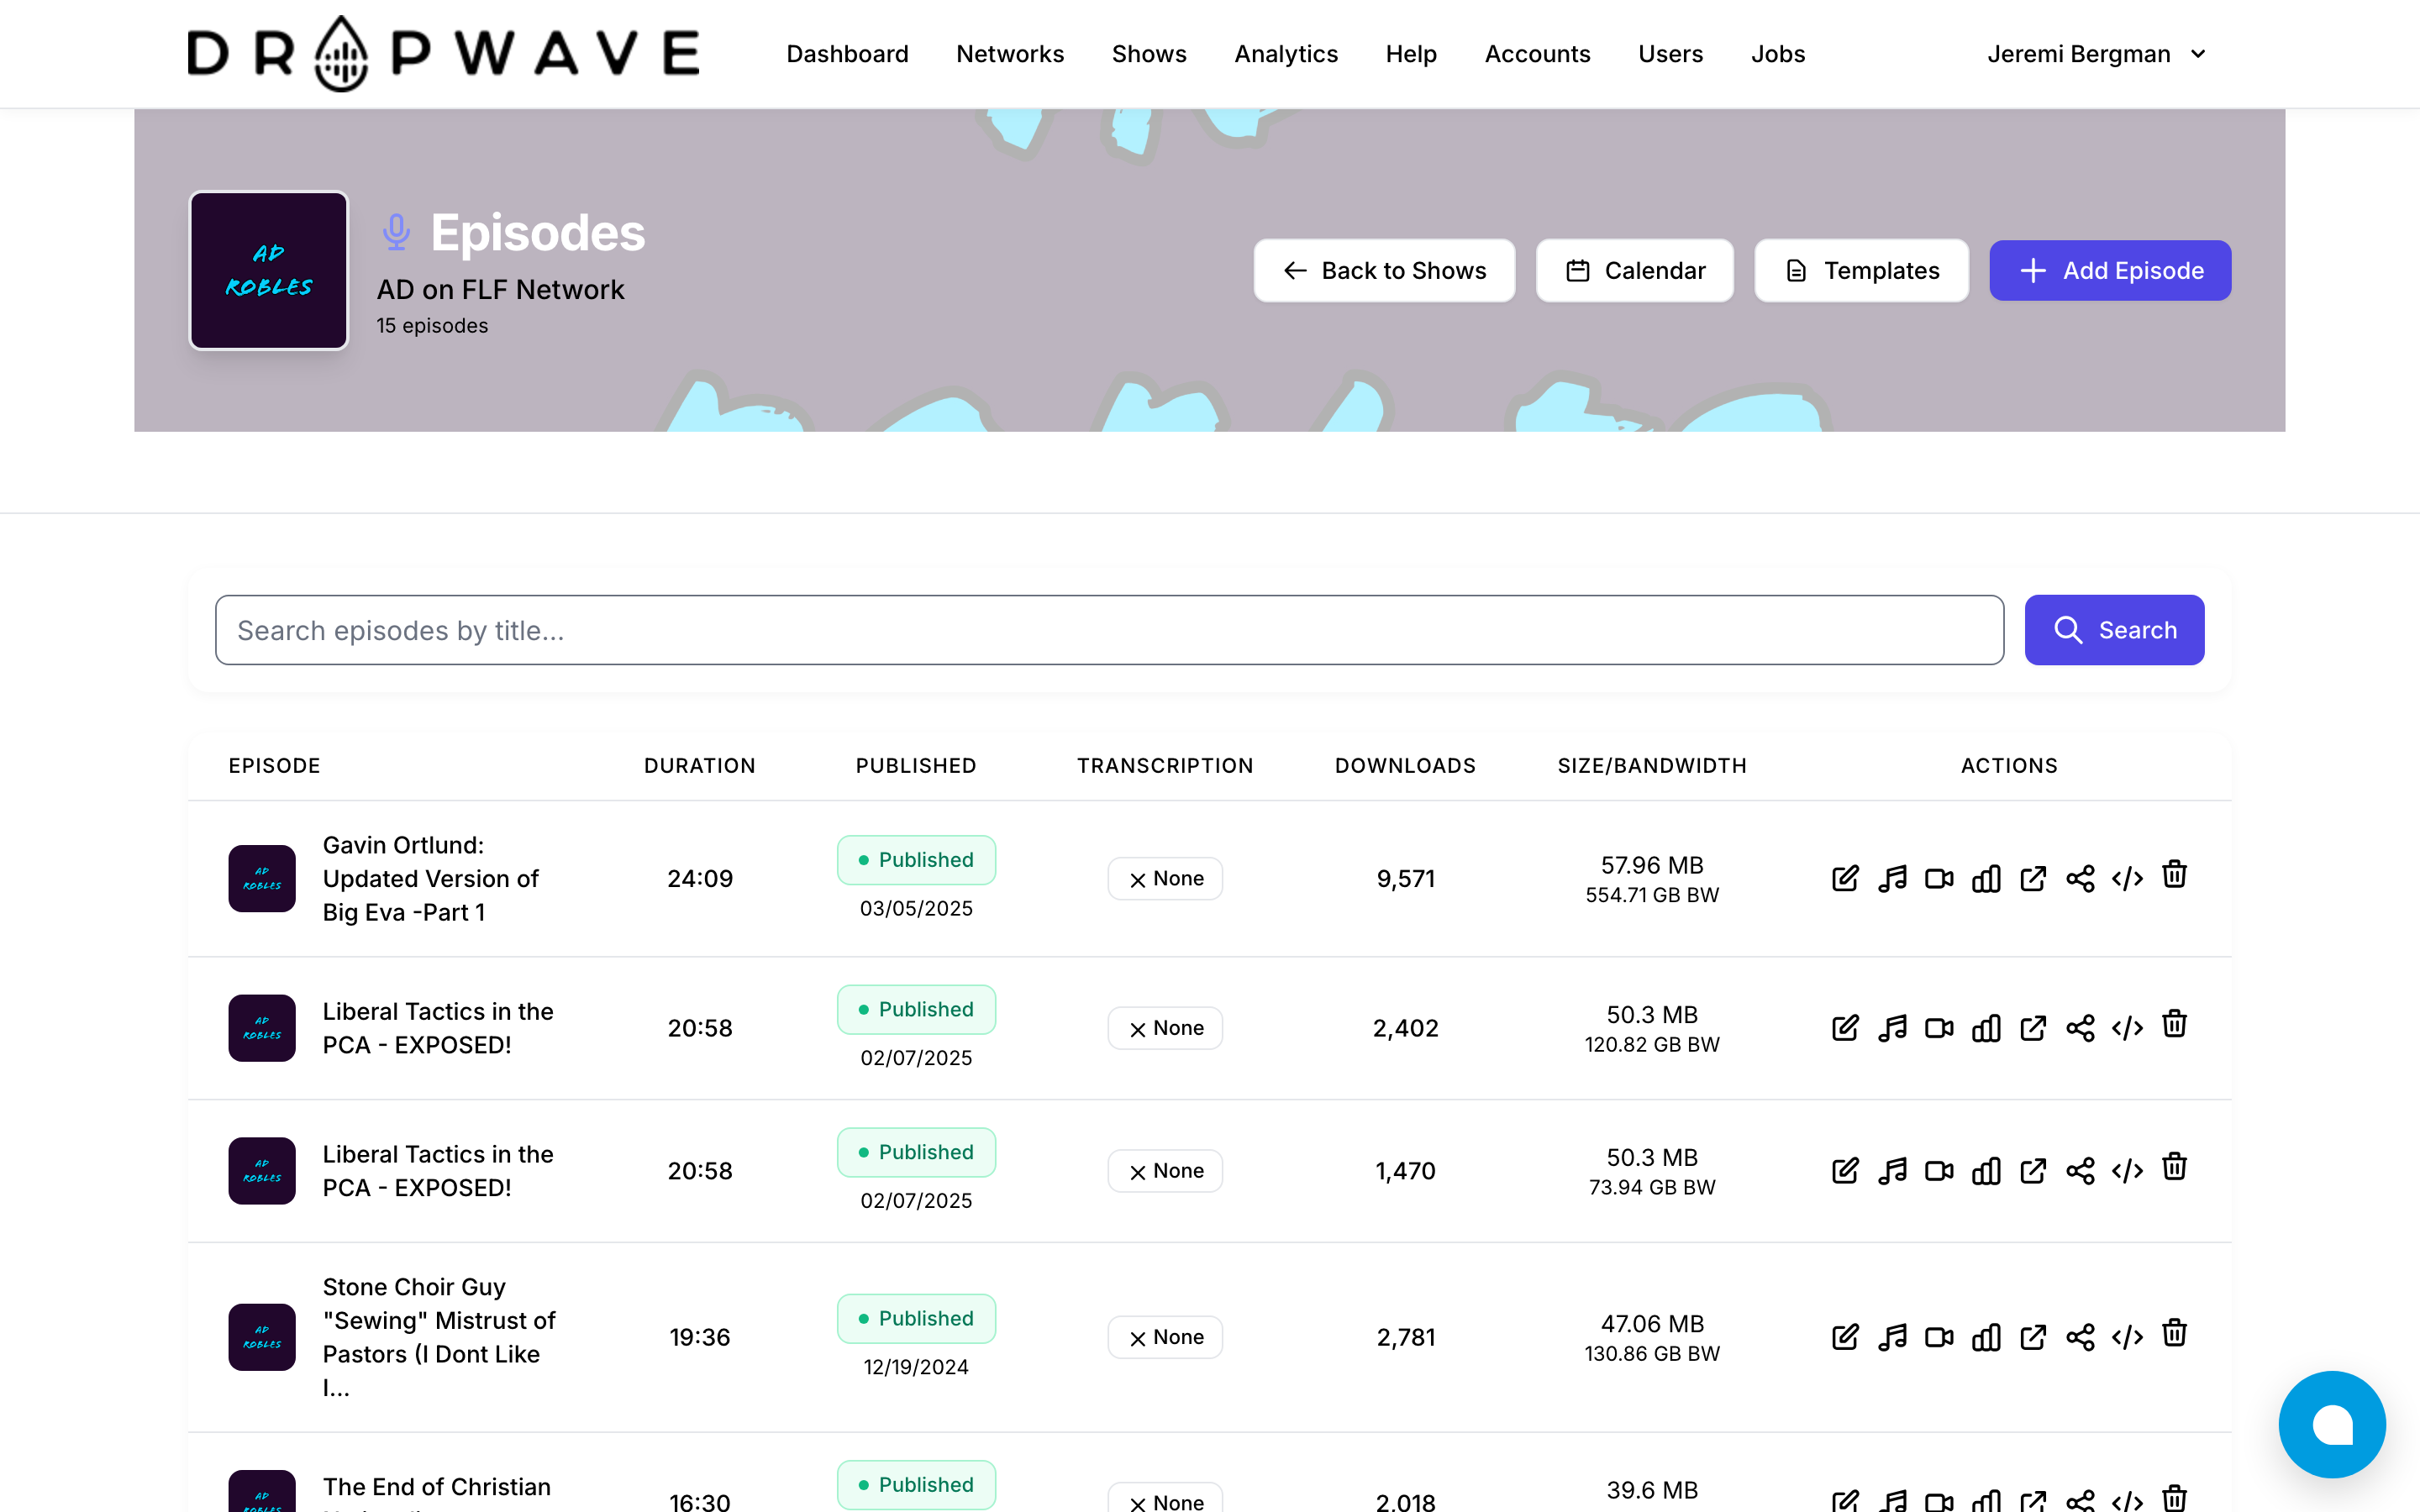
Task: Click trash icon for Stone Choir Guy episode
Action: (2174, 1334)
